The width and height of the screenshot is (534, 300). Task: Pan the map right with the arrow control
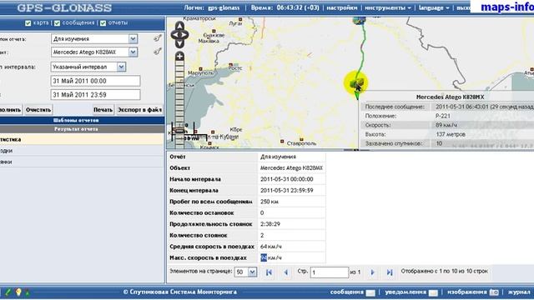click(185, 35)
